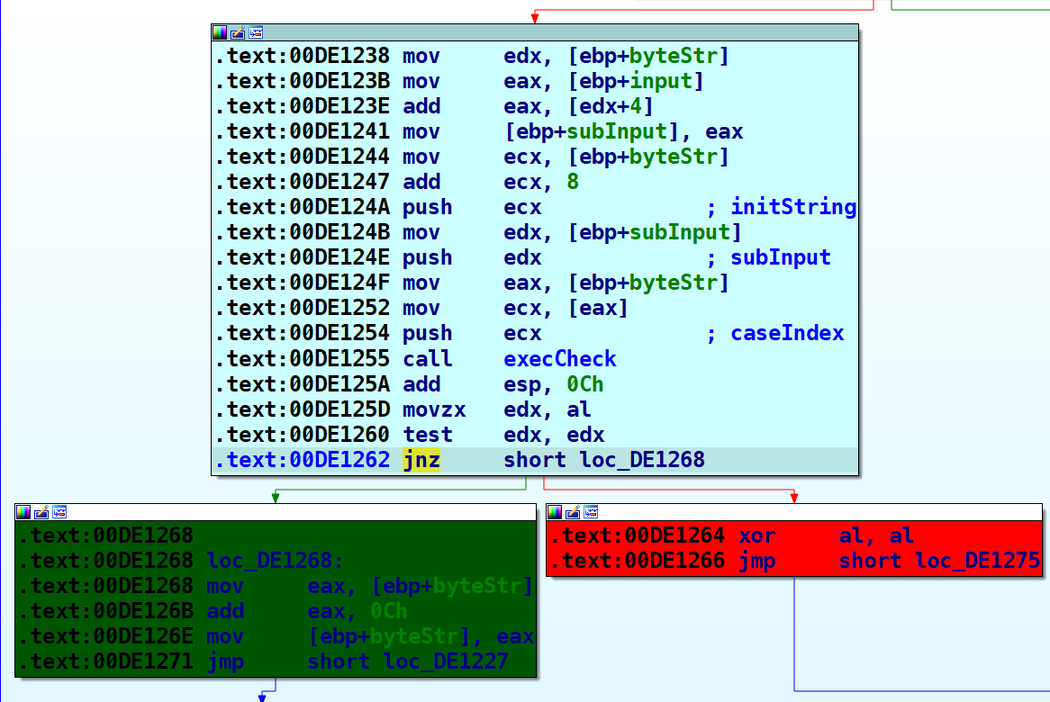The image size is (1050, 702).
Task: Click the pencil edit icon on the green block
Action: click(41, 512)
